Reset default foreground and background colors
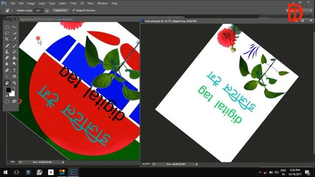This screenshot has width=315, height=177. (x=6, y=96)
